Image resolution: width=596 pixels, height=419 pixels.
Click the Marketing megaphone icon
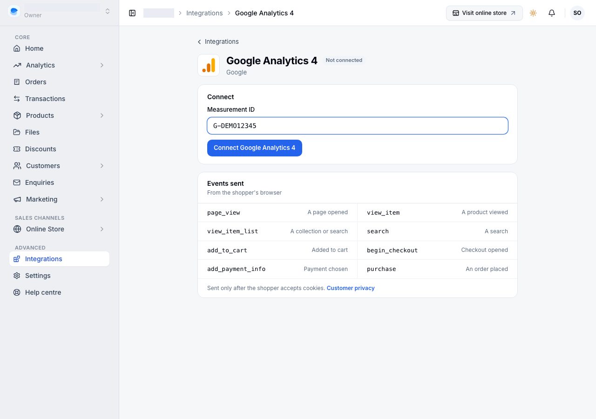click(x=17, y=199)
